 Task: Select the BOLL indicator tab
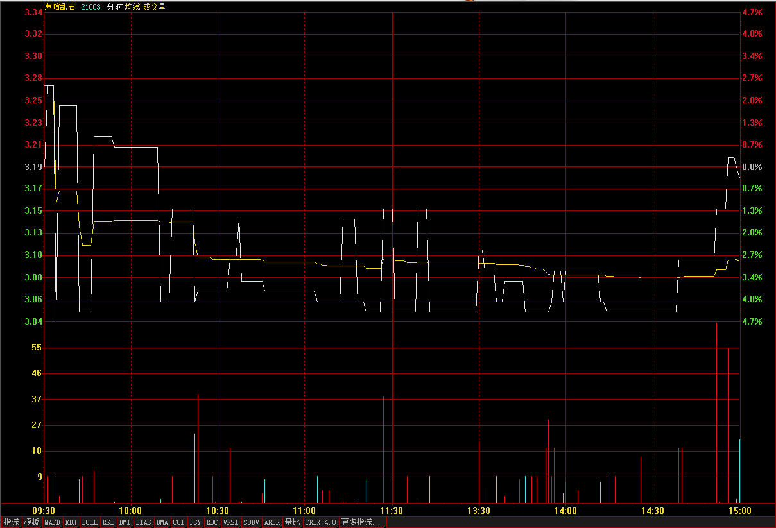tap(90, 522)
